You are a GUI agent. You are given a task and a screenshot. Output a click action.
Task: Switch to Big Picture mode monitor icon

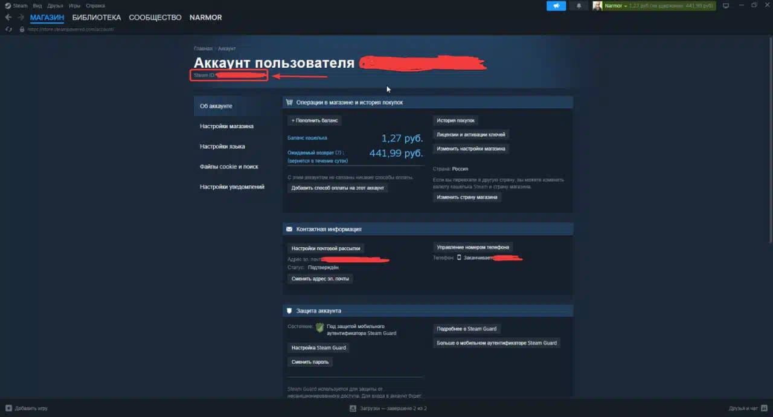[726, 6]
